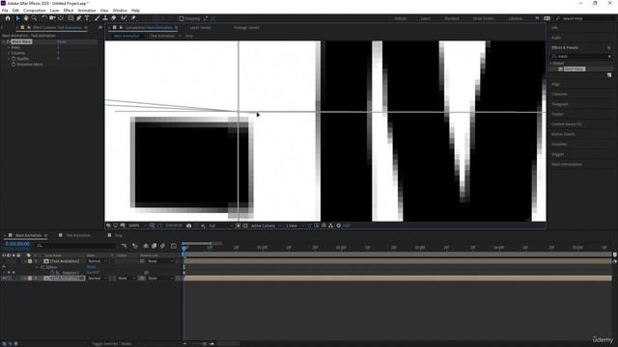Open the Graph Editor icon in timeline
This screenshot has width=618, height=347.
pyautogui.click(x=174, y=246)
